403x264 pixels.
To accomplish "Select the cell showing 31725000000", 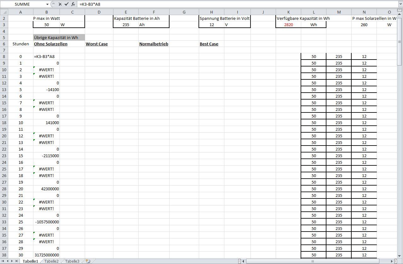I will [x=46, y=255].
